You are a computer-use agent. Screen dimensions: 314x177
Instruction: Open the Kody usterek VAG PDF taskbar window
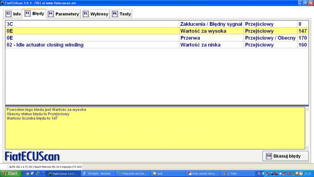(x=203, y=173)
